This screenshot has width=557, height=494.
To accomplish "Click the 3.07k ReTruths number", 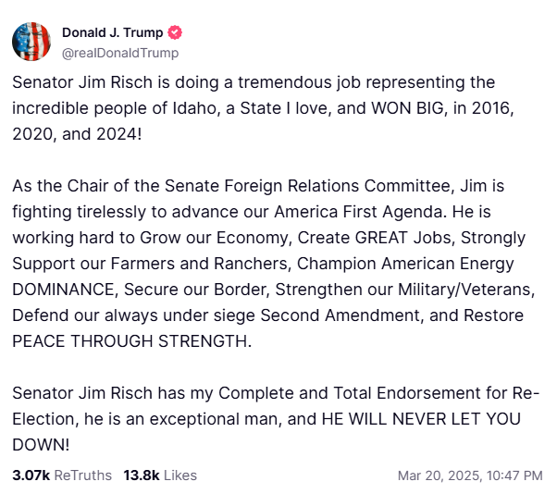I will click(31, 475).
